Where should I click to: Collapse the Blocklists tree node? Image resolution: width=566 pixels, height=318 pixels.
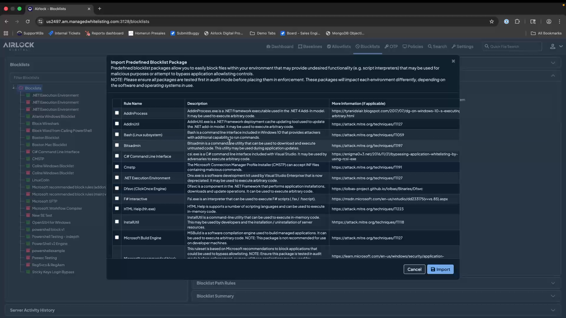[x=13, y=88]
